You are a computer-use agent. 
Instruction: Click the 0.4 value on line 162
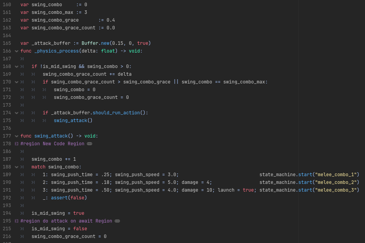click(111, 20)
